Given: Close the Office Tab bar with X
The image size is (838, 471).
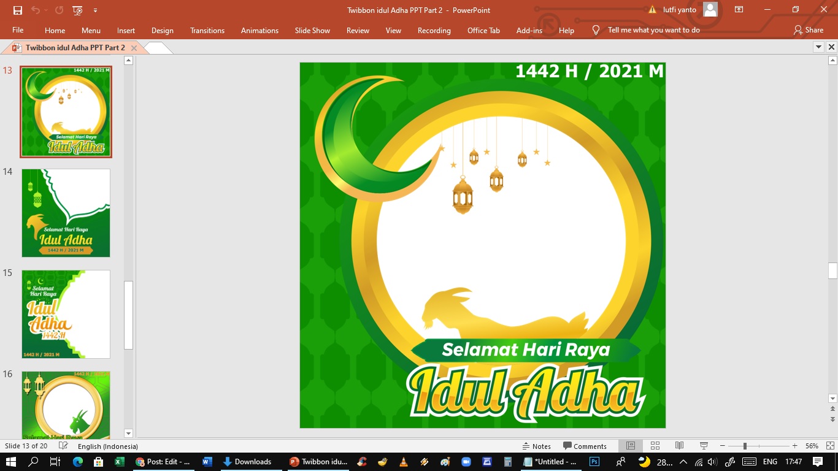Looking at the screenshot, I should (x=832, y=47).
